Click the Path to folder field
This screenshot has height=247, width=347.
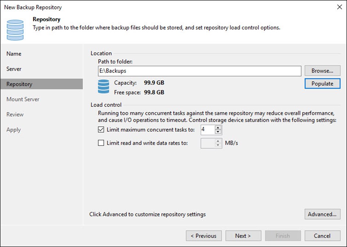coord(199,71)
